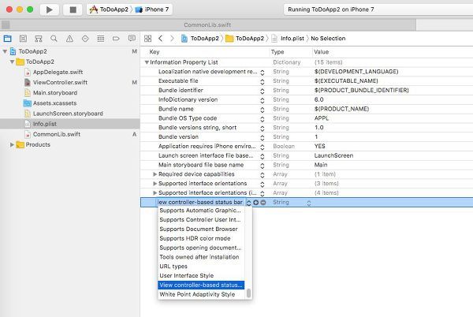Expand first Supported interface orientations row

tap(155, 184)
